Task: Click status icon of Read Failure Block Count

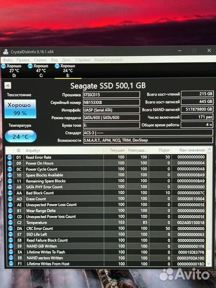Action: pos(11,240)
